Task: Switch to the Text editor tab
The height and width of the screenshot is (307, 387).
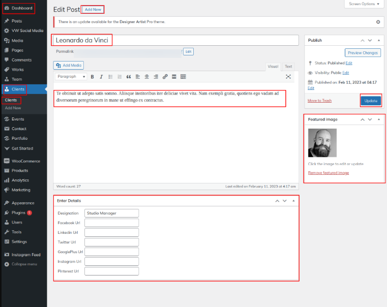Action: [x=288, y=67]
